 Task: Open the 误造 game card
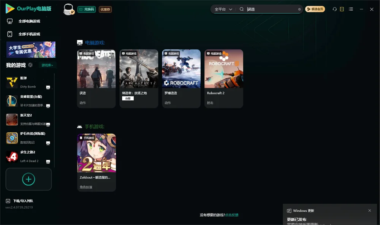pos(96,79)
